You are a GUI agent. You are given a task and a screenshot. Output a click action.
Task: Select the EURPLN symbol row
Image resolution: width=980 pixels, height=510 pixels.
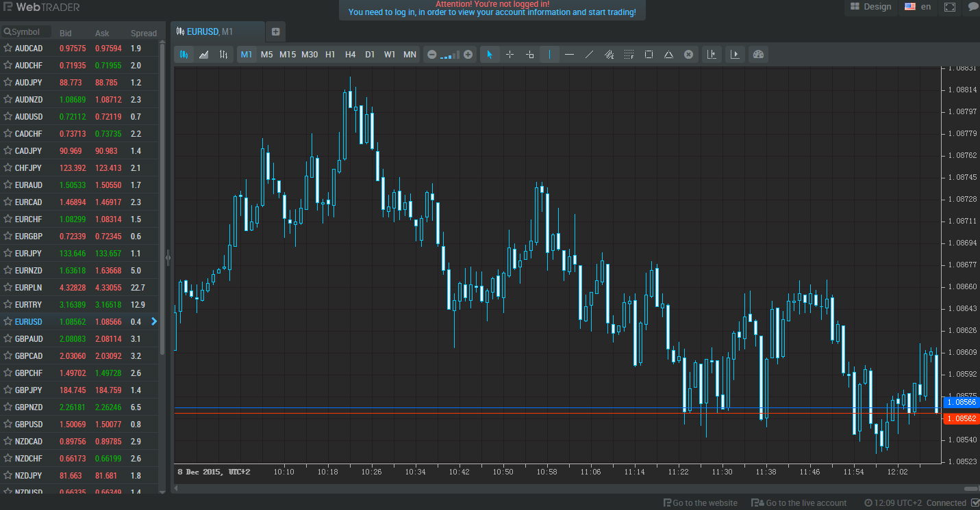[x=79, y=288]
